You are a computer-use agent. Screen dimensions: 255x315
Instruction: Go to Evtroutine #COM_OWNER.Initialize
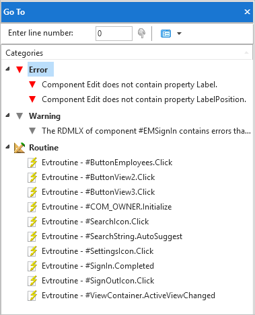pos(106,207)
